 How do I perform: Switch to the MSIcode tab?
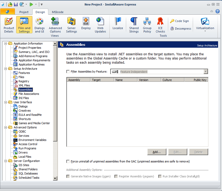(x=58, y=12)
